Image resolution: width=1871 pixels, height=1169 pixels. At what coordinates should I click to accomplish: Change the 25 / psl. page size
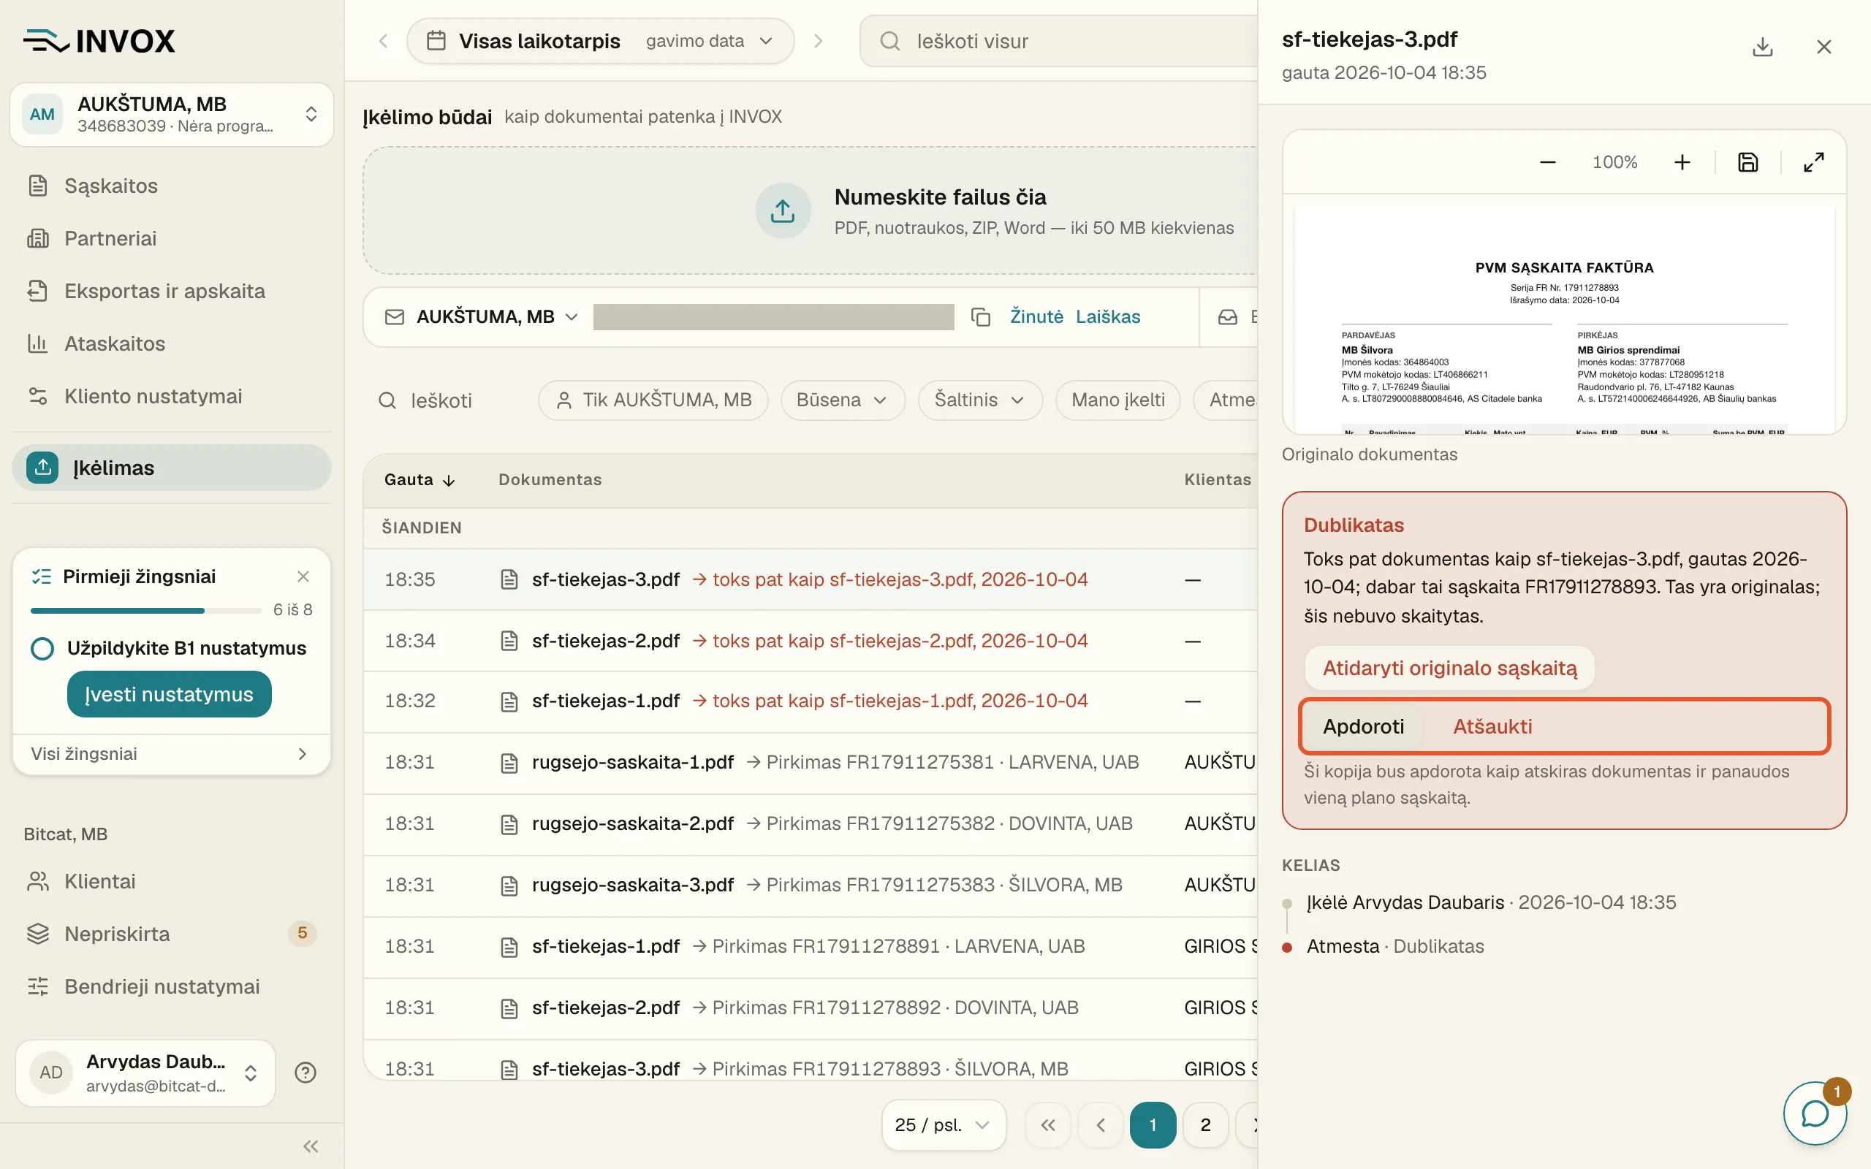(x=944, y=1125)
